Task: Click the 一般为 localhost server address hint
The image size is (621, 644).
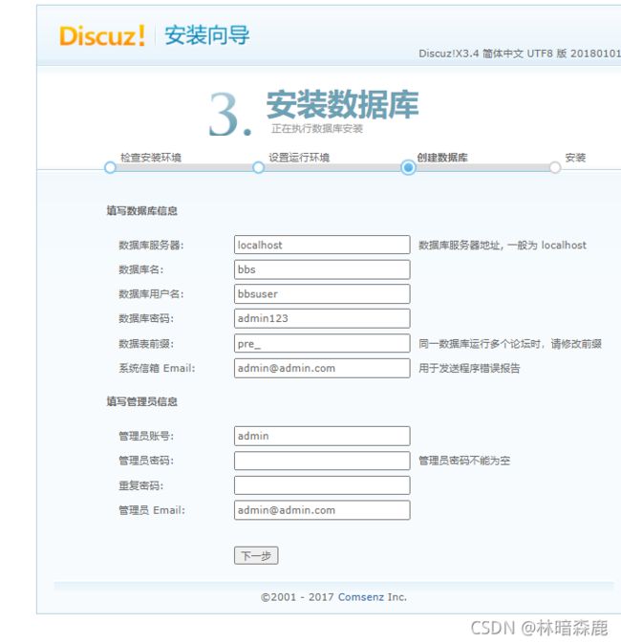Action: (x=503, y=246)
